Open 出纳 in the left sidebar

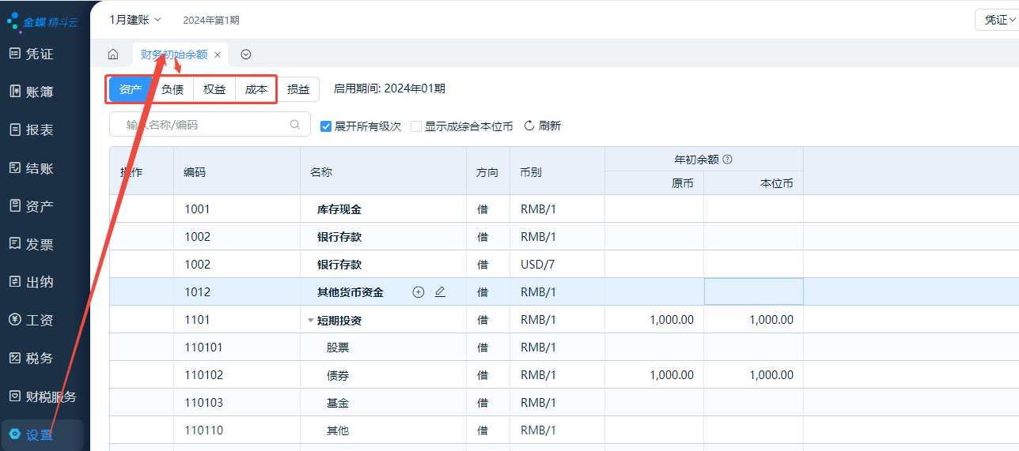click(x=40, y=282)
